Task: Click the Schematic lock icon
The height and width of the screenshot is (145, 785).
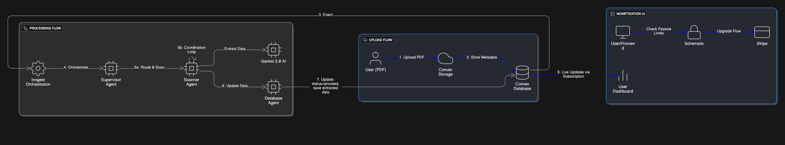Action: 694,32
